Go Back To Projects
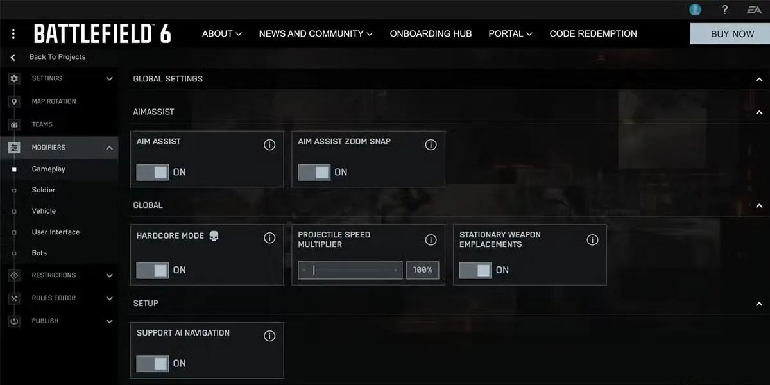770x385 pixels. 57,57
